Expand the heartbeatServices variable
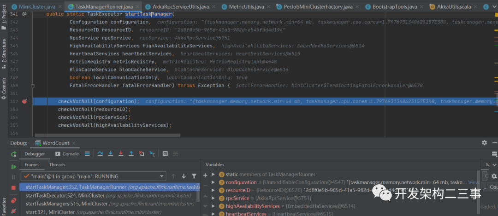498x216 pixels. [x=213, y=214]
